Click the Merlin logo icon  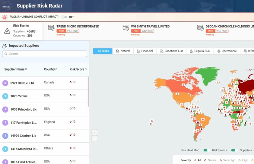pyautogui.click(x=7, y=6)
